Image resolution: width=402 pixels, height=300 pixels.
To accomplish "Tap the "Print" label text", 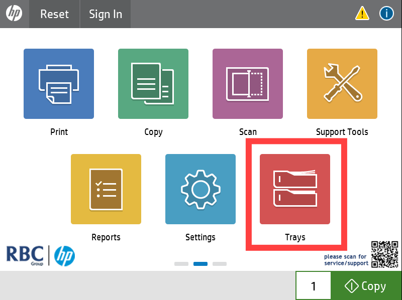I will point(59,132).
